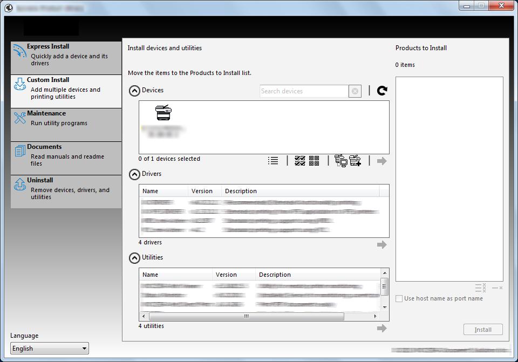
Task: Click the utilities vertical scrollbar thumb
Action: pyautogui.click(x=385, y=286)
